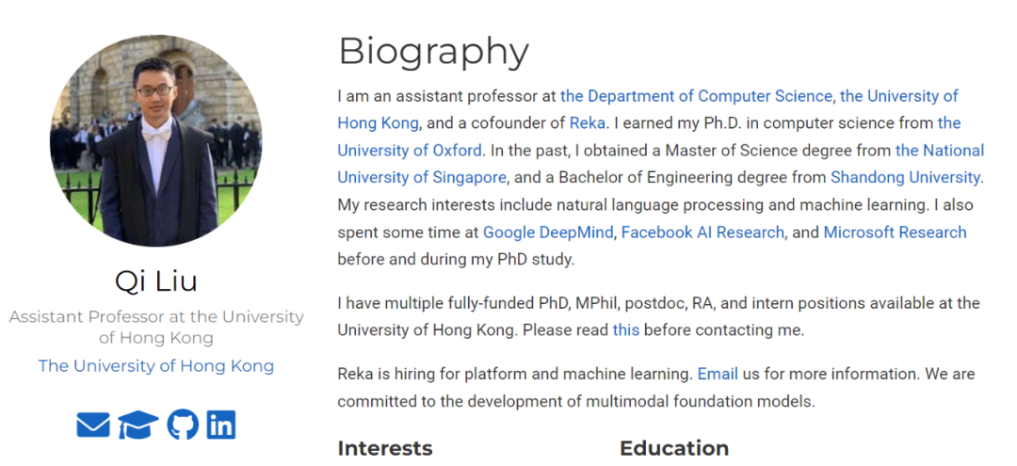Click the "this" link before contacting
The image size is (1017, 466).
(625, 330)
